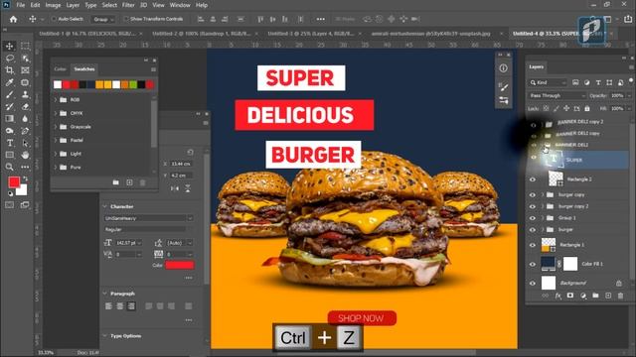Select the Clone Stamp tool

pyautogui.click(x=25, y=94)
